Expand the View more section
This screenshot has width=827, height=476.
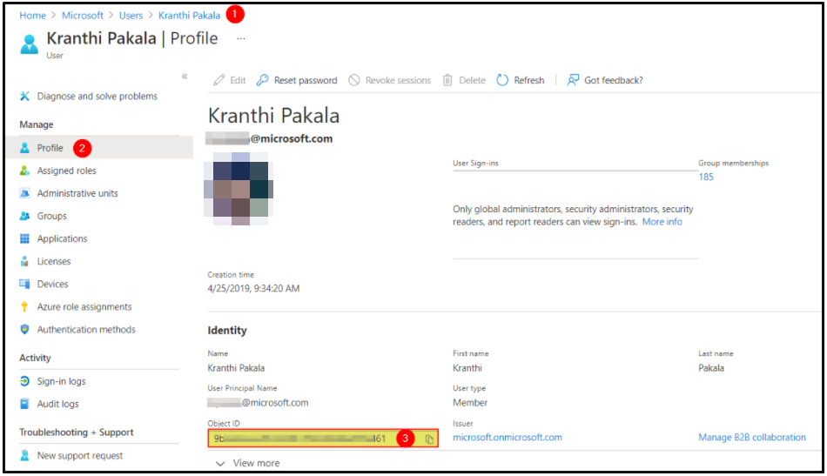pyautogui.click(x=248, y=463)
